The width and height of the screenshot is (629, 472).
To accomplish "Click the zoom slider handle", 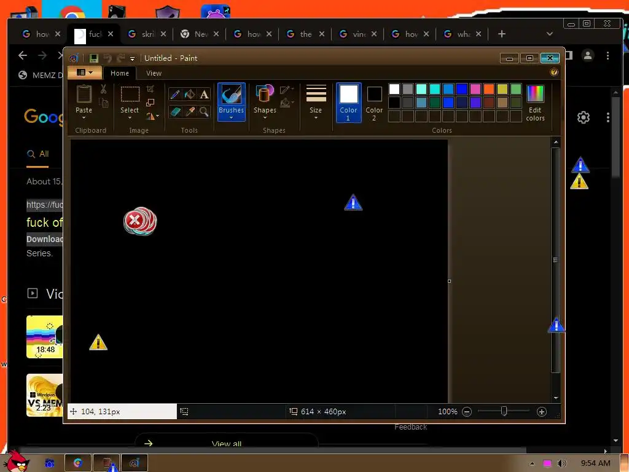I will click(x=504, y=411).
